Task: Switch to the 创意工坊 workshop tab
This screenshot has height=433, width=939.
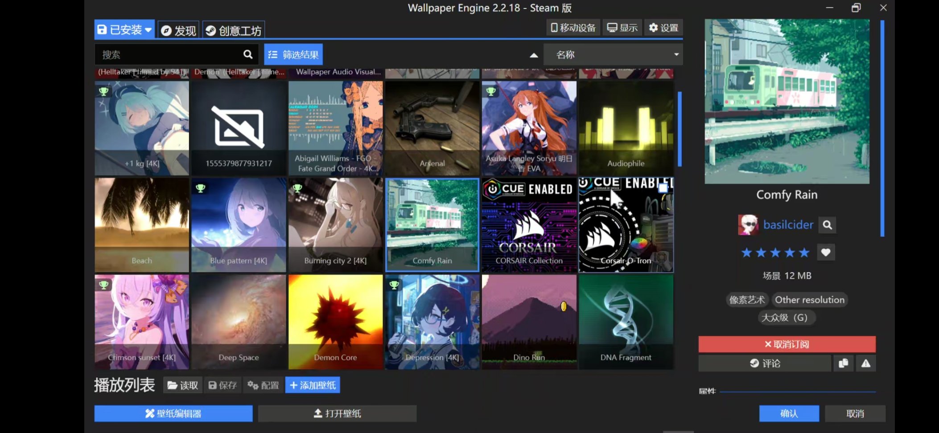Action: pyautogui.click(x=234, y=30)
